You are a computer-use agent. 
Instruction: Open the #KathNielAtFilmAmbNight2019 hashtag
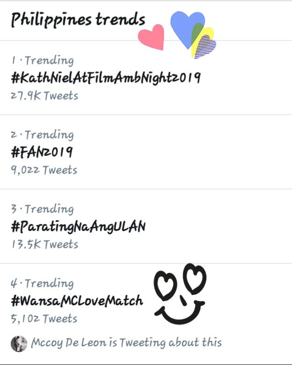(106, 77)
